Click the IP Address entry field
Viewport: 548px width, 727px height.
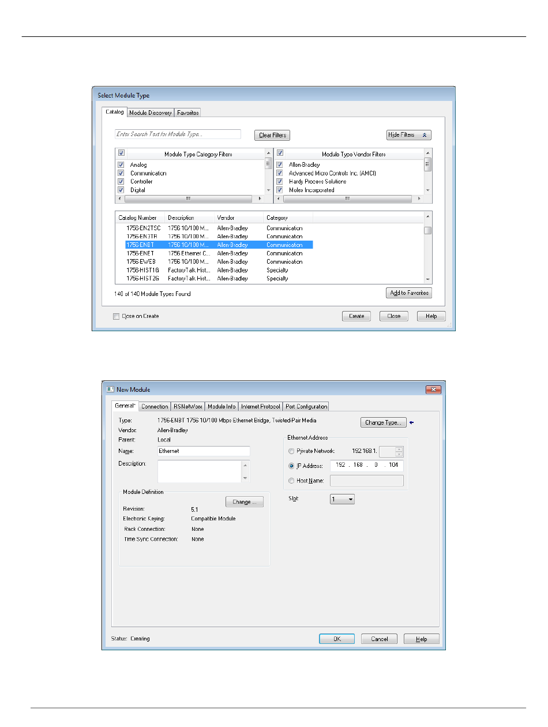click(367, 466)
